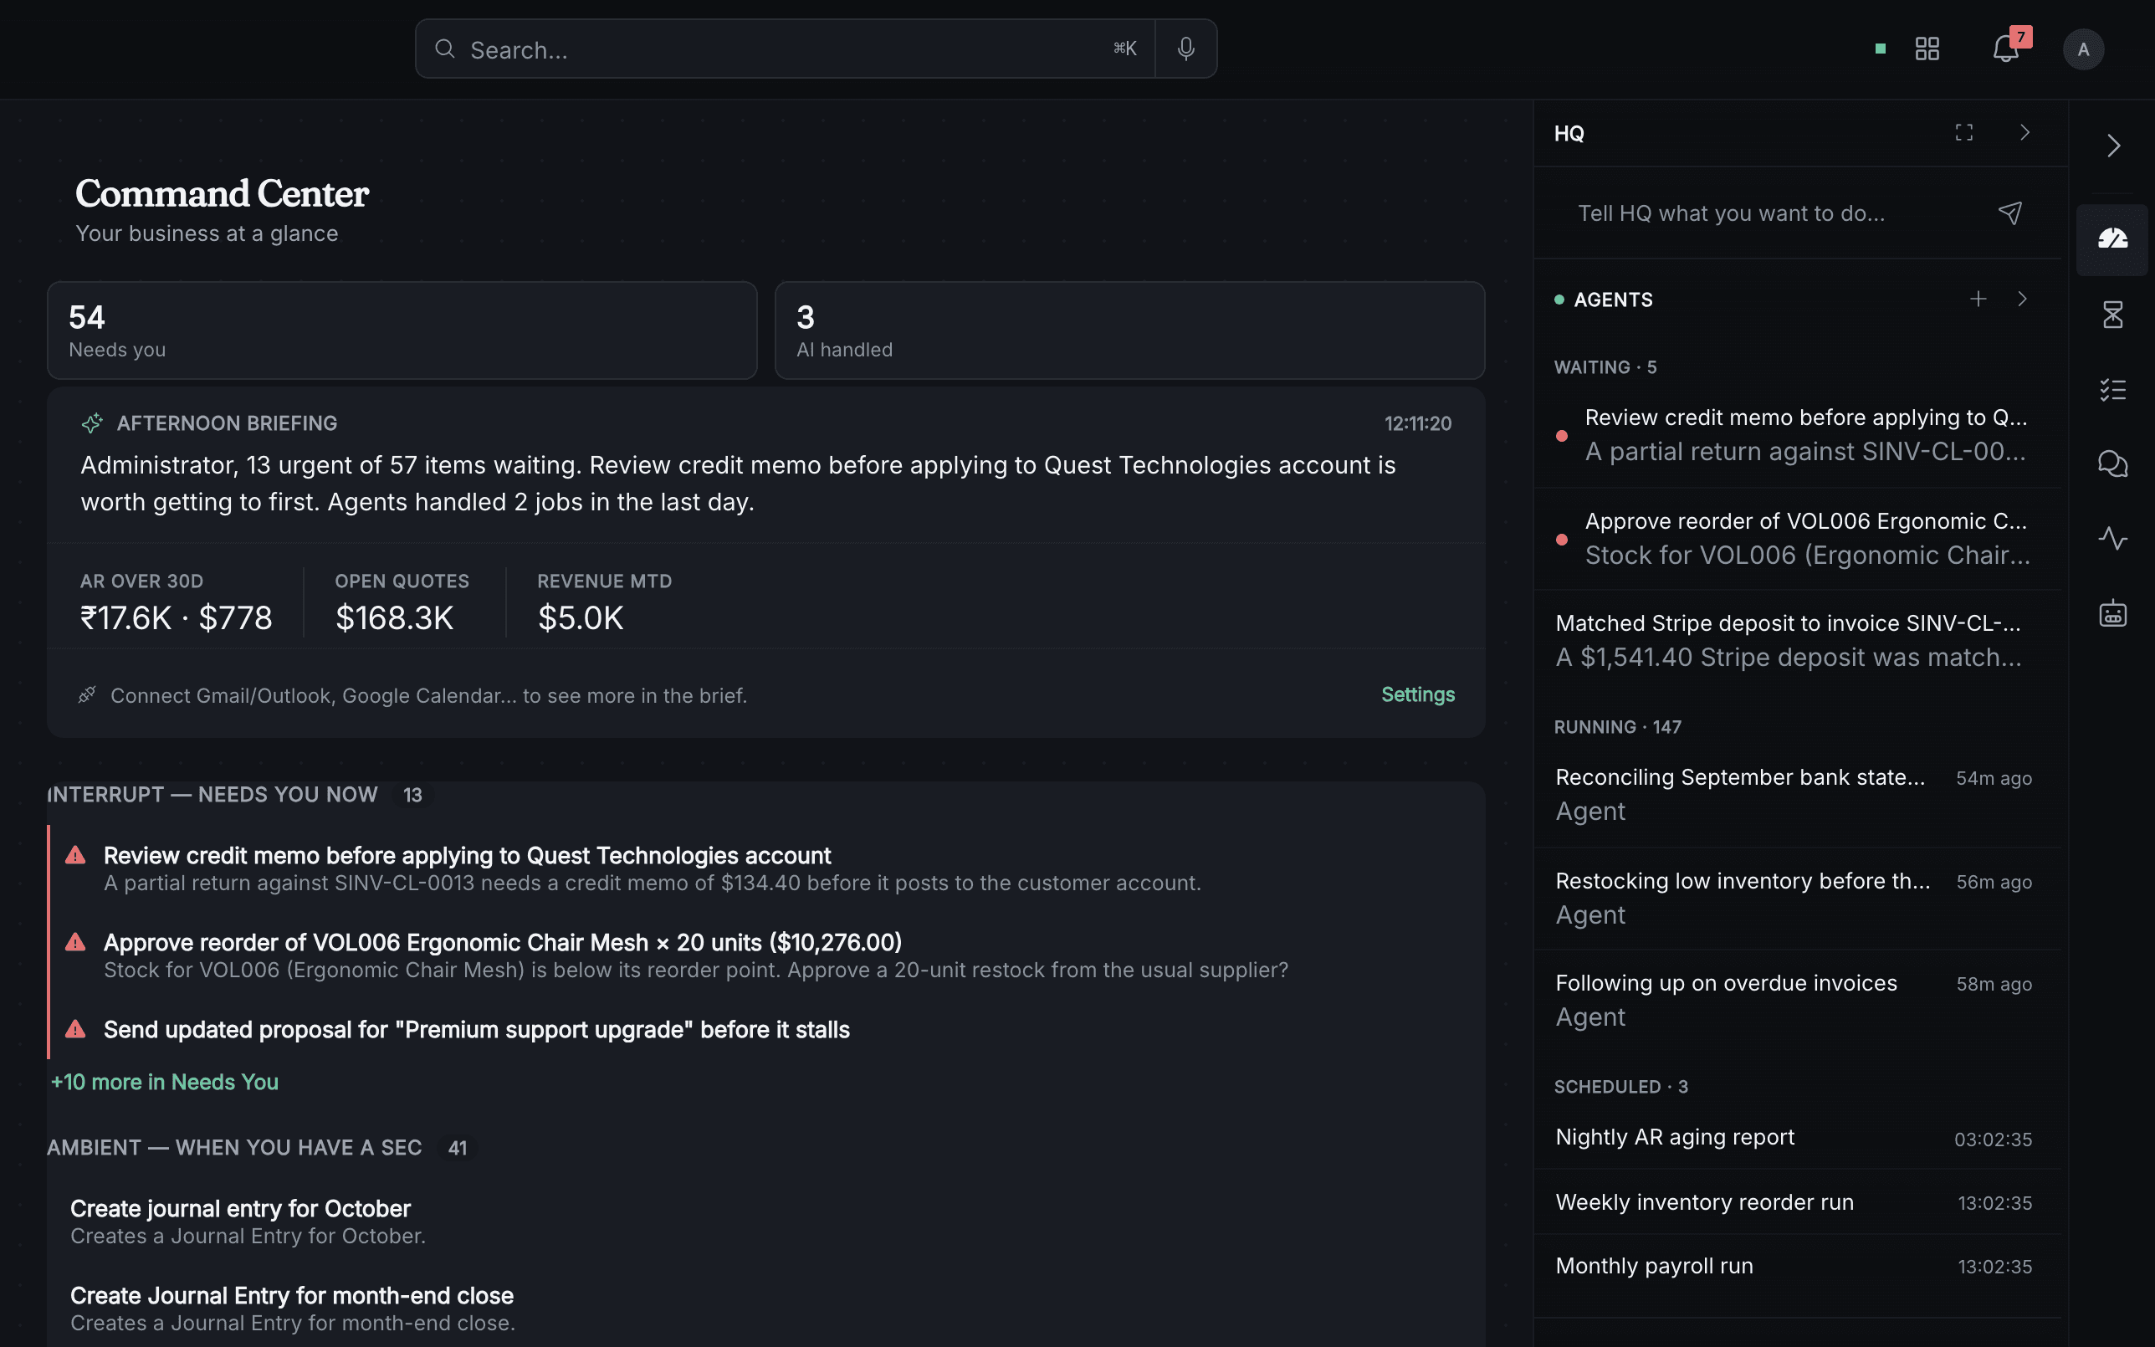This screenshot has width=2155, height=1347.
Task: Open the chat bubbles sidebar icon
Action: point(2112,464)
